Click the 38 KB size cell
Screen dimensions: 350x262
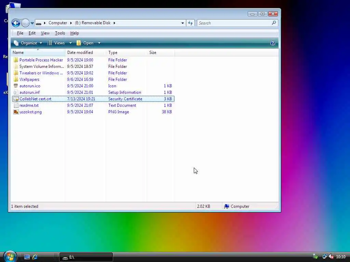coord(167,112)
